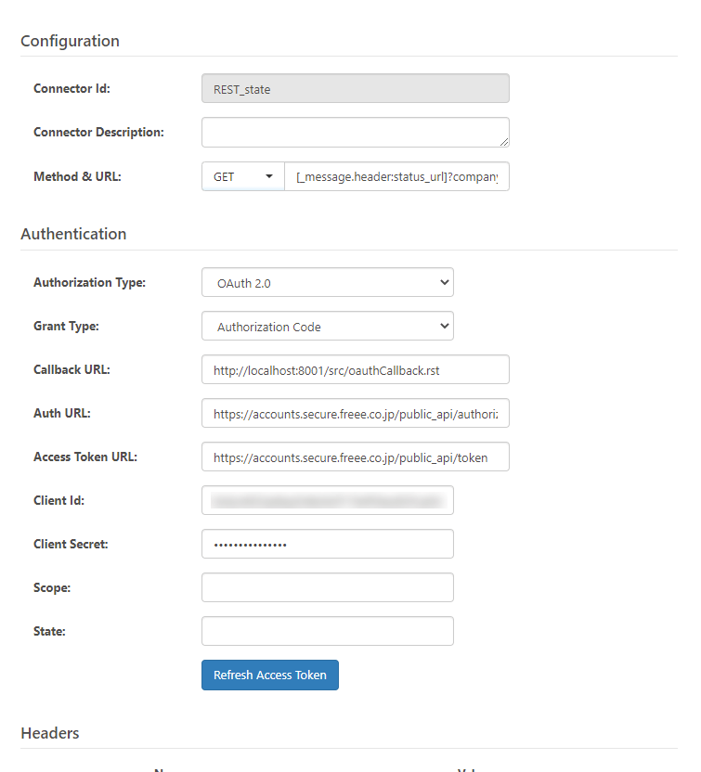Select the Headers section heading

tap(49, 733)
